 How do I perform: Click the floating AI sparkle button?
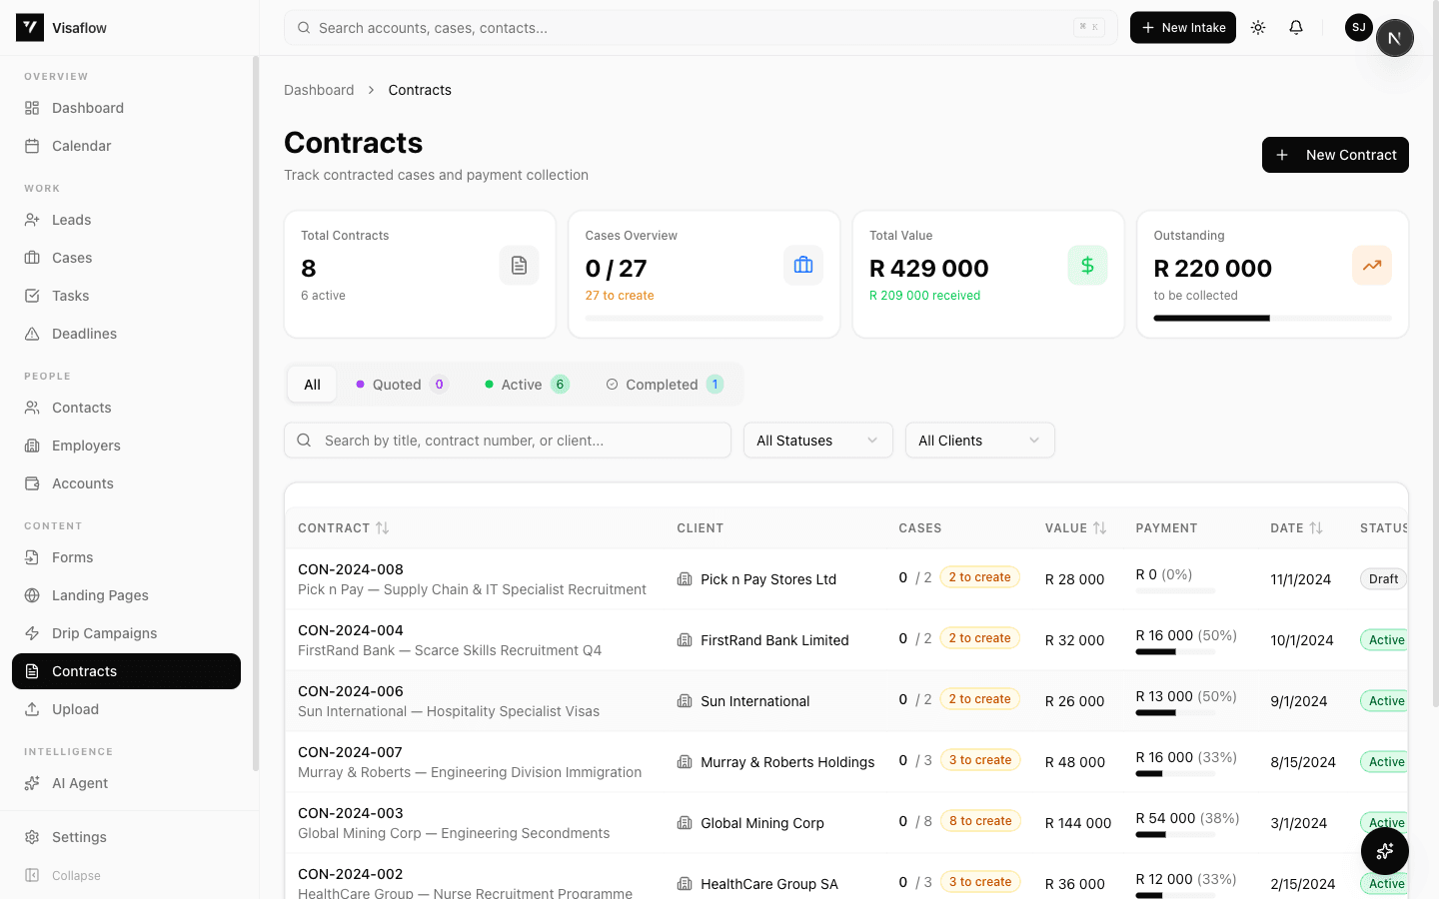[x=1384, y=851]
